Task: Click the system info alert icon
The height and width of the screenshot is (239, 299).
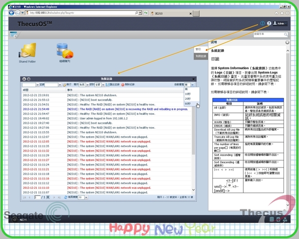Action: [x=262, y=23]
